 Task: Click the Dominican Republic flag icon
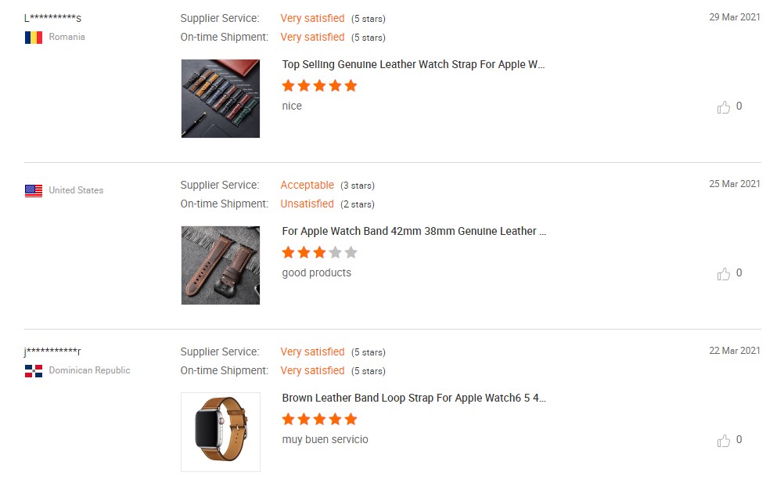pyautogui.click(x=34, y=371)
